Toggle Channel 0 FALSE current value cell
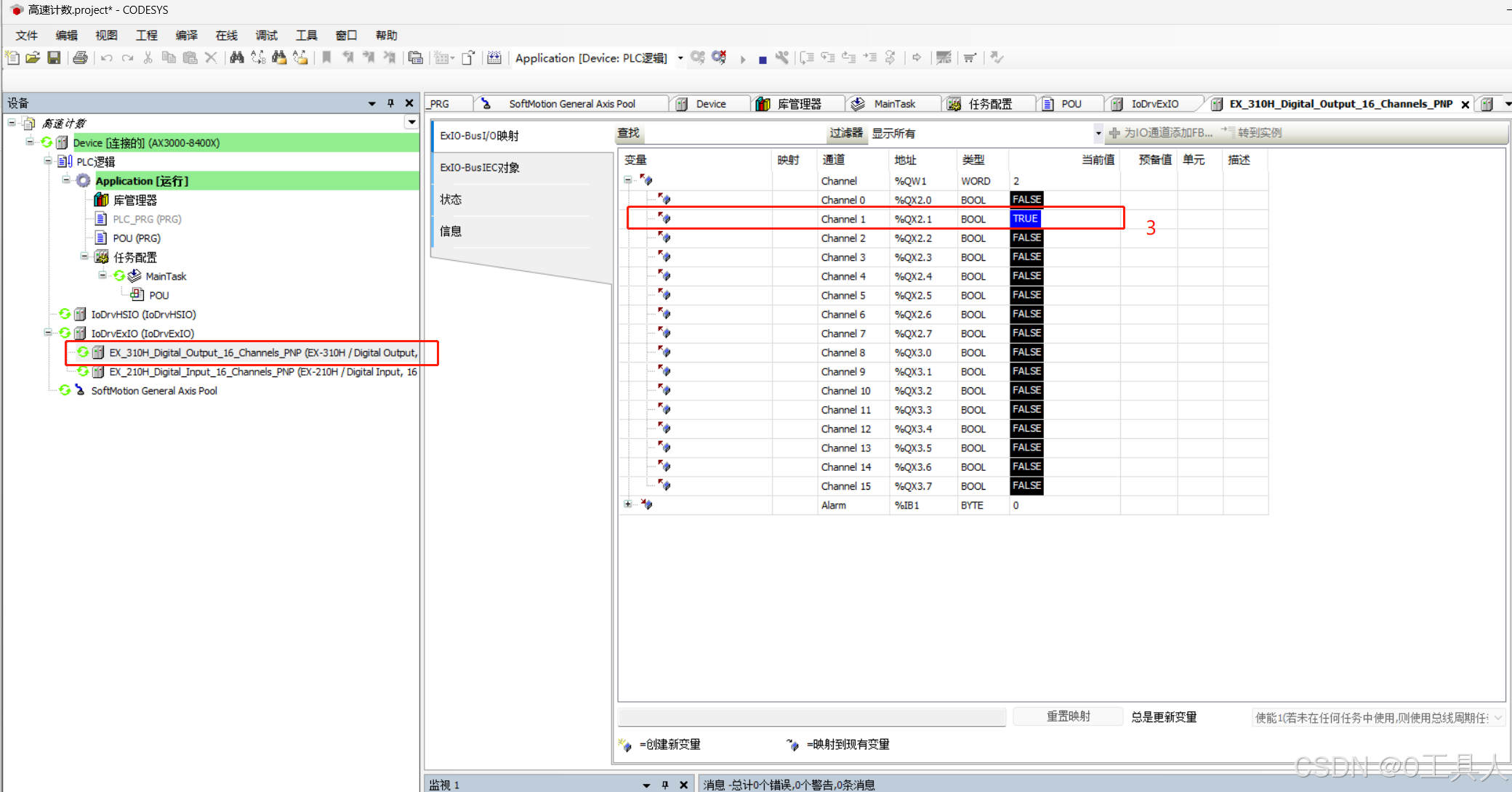Viewport: 1512px width, 792px height. [1026, 200]
